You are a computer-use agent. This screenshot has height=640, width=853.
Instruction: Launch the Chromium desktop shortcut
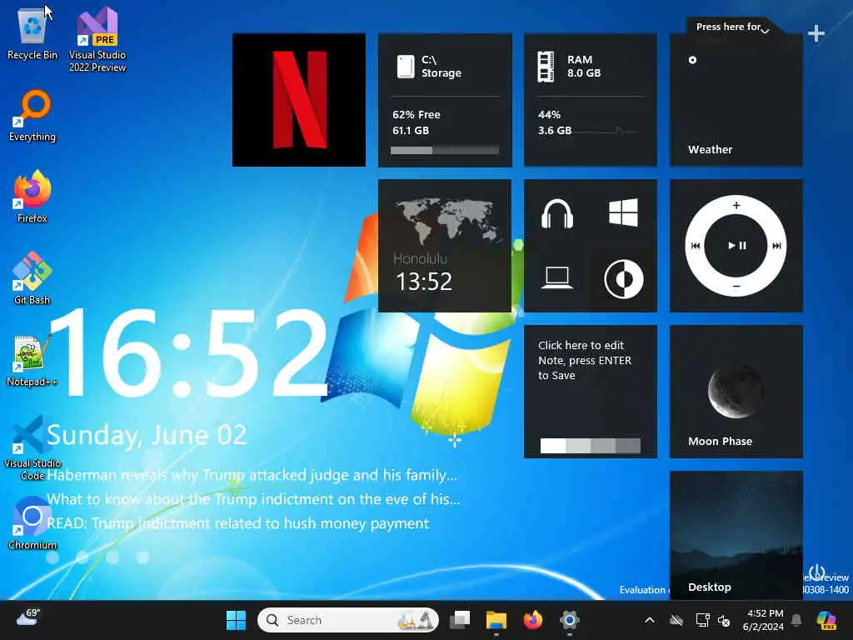[x=32, y=523]
